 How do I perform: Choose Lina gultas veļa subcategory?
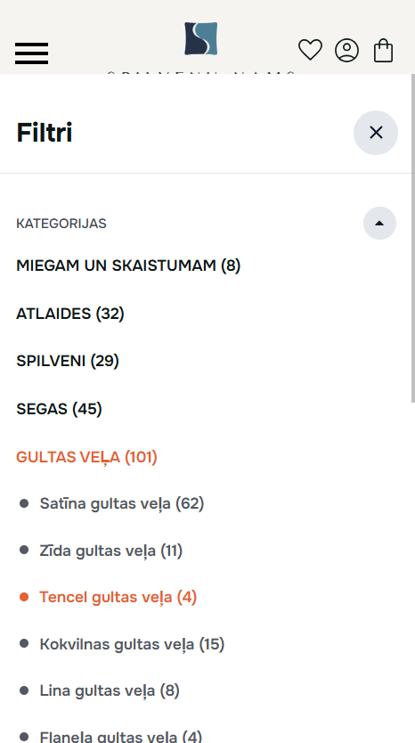pos(110,690)
